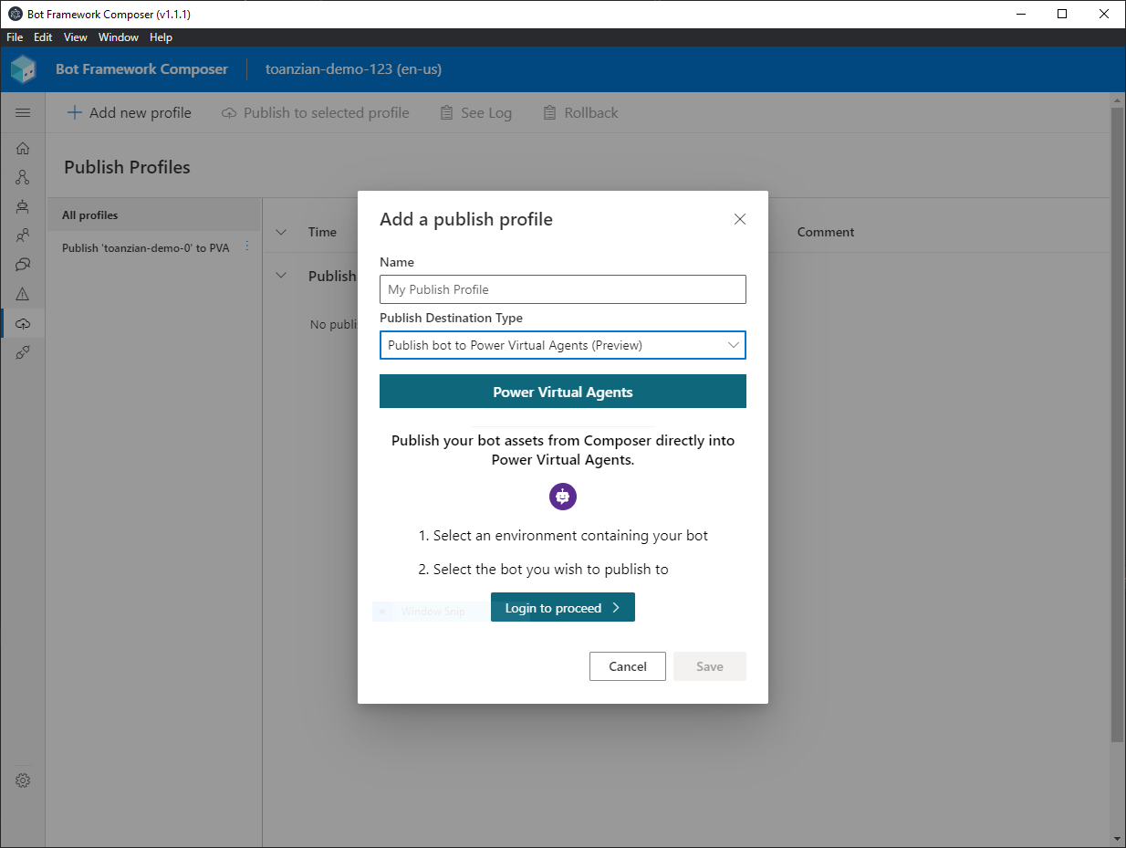Close the Add a publish profile dialog
The width and height of the screenshot is (1126, 848).
[740, 219]
